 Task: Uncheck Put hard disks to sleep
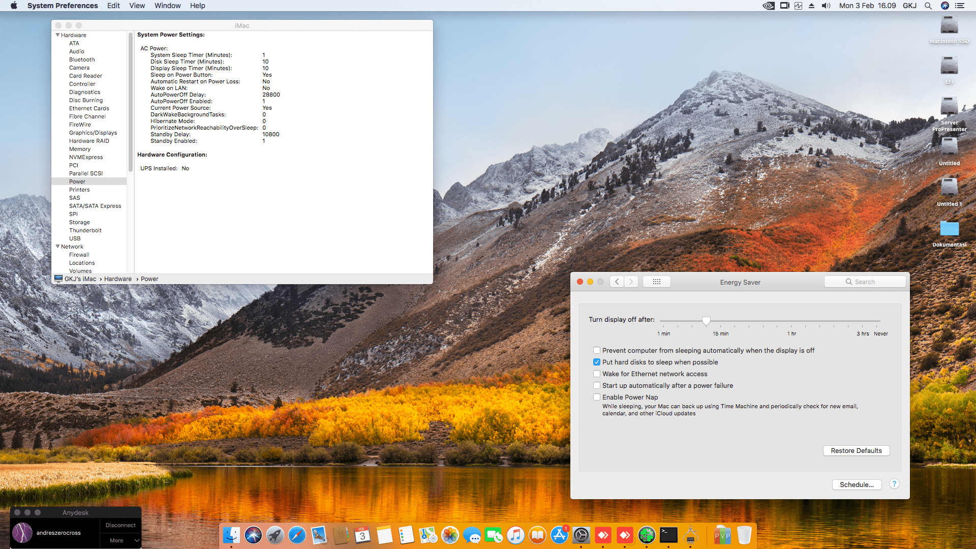point(597,362)
